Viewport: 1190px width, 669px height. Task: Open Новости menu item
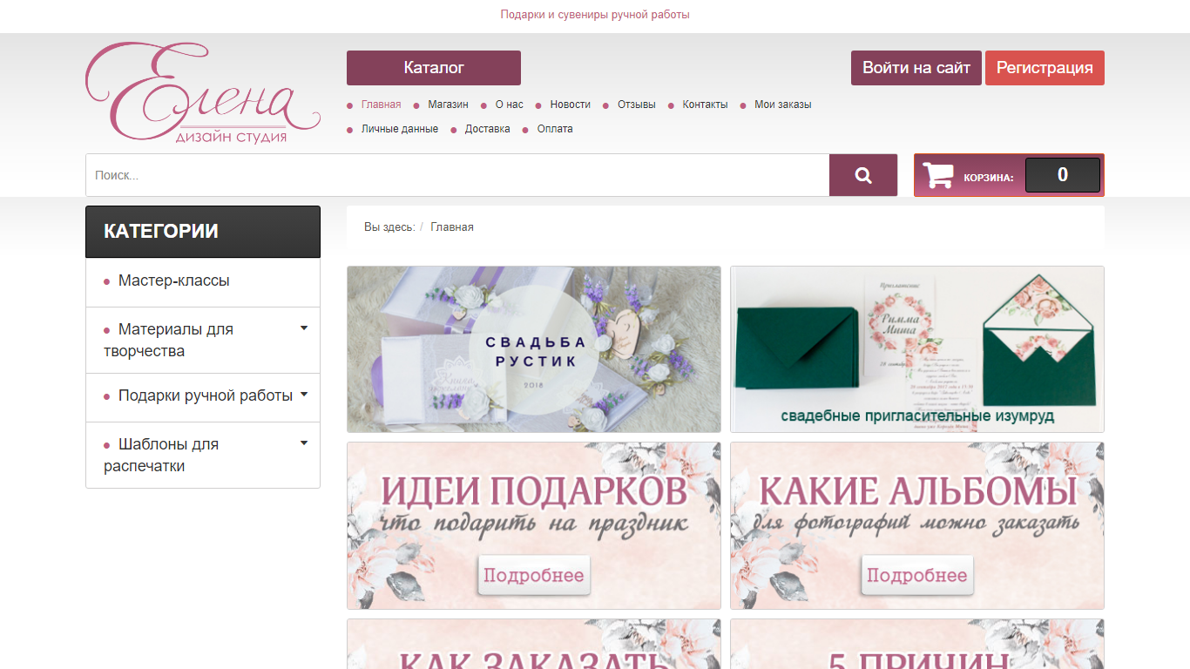tap(570, 105)
